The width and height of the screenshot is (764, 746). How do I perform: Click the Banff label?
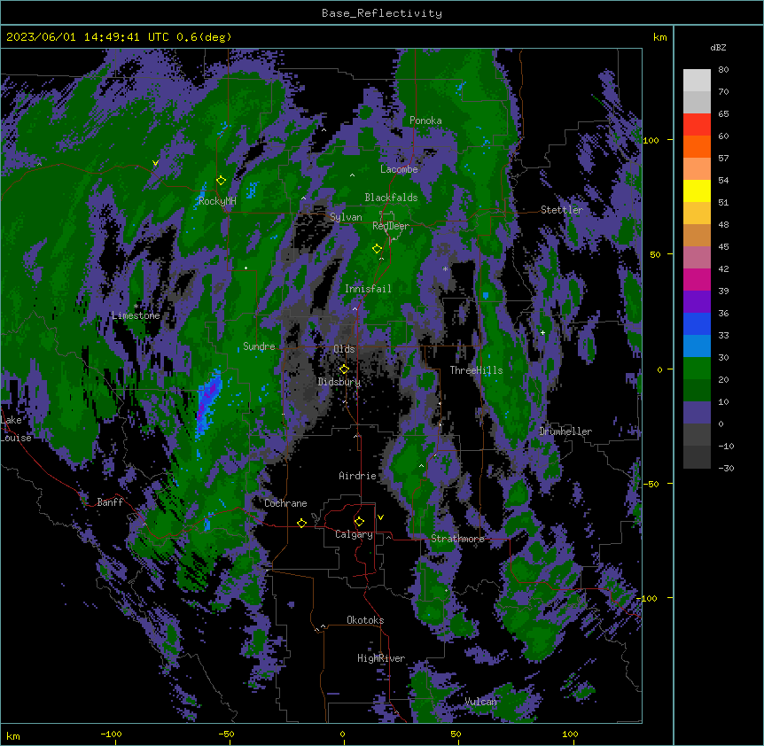(x=110, y=502)
